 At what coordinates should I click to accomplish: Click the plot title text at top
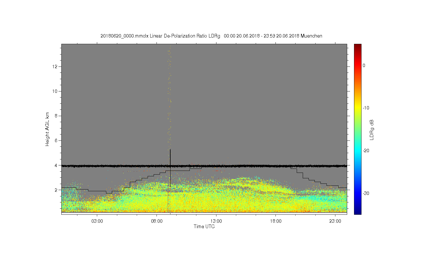[211, 36]
